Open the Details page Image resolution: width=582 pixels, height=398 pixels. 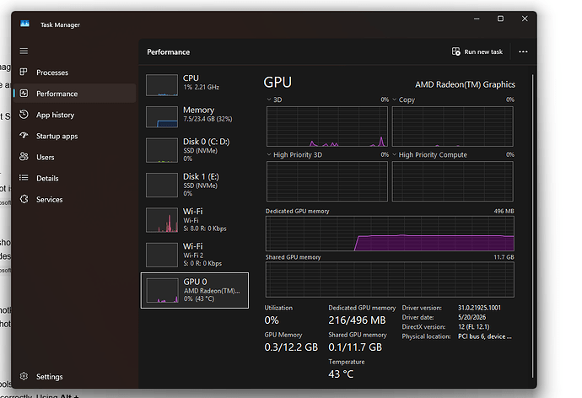click(x=74, y=178)
